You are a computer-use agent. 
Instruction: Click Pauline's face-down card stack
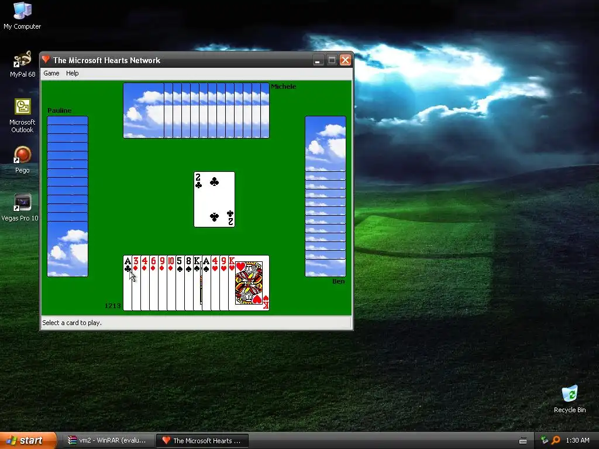coord(68,196)
